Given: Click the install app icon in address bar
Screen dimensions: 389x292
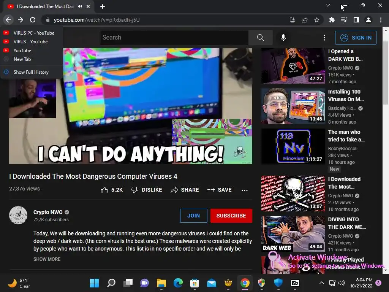Looking at the screenshot, I should [x=293, y=20].
